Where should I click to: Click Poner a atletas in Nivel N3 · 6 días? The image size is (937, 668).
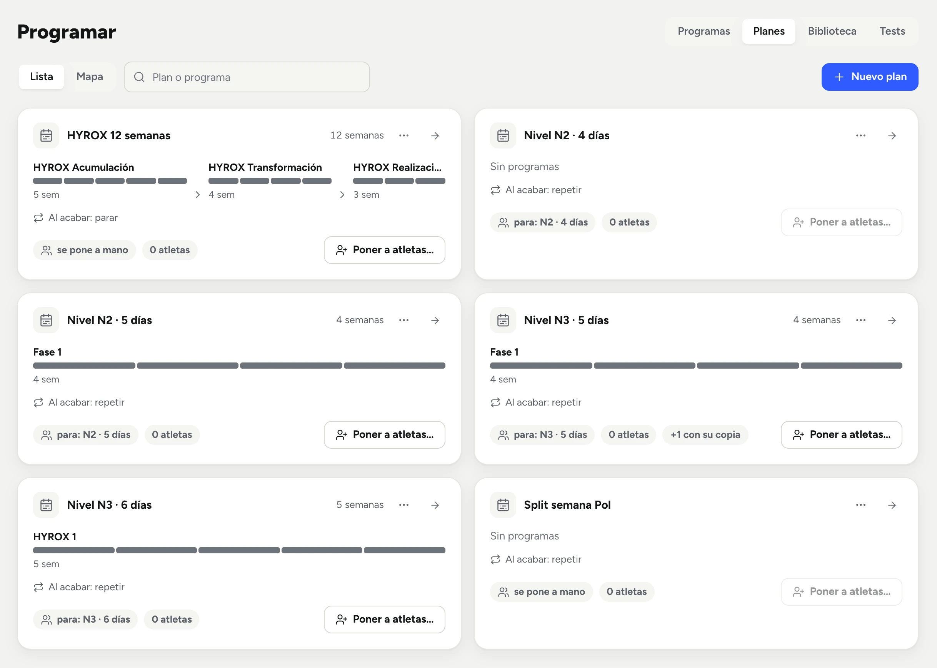click(384, 620)
